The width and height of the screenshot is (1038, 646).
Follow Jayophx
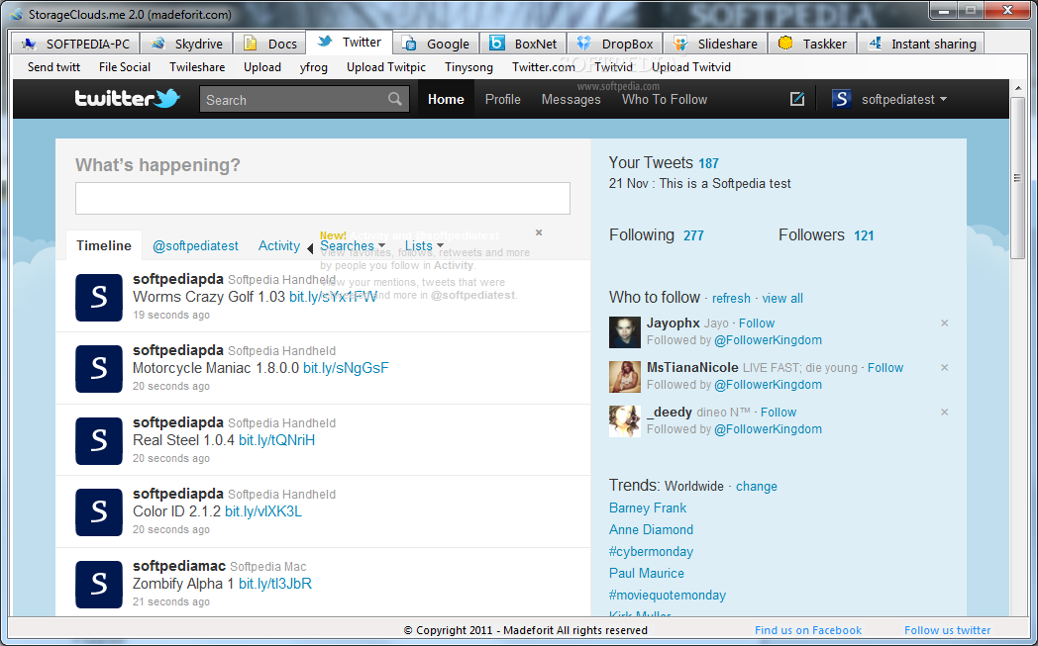click(756, 323)
